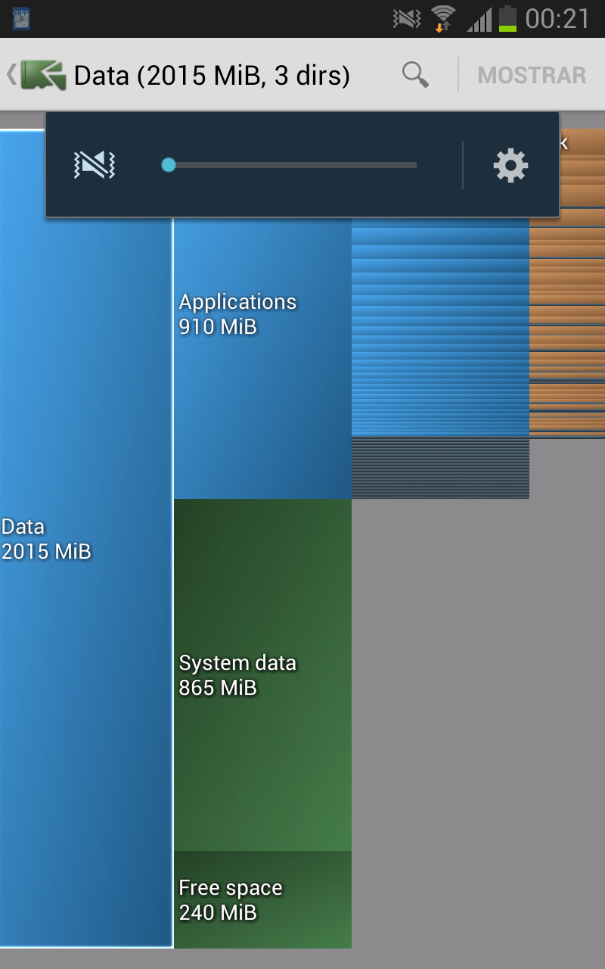The image size is (605, 969).
Task: Tap the clock showing 00:21
Action: pos(557,18)
